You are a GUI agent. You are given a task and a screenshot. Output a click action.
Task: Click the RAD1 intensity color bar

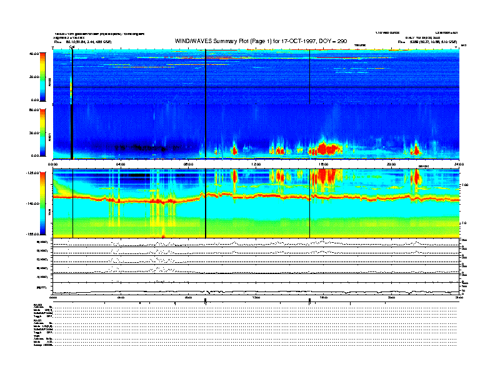tap(42, 132)
